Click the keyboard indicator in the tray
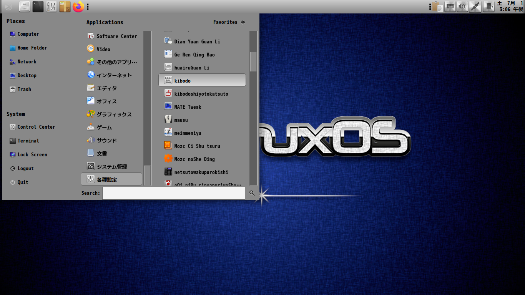 click(x=450, y=7)
